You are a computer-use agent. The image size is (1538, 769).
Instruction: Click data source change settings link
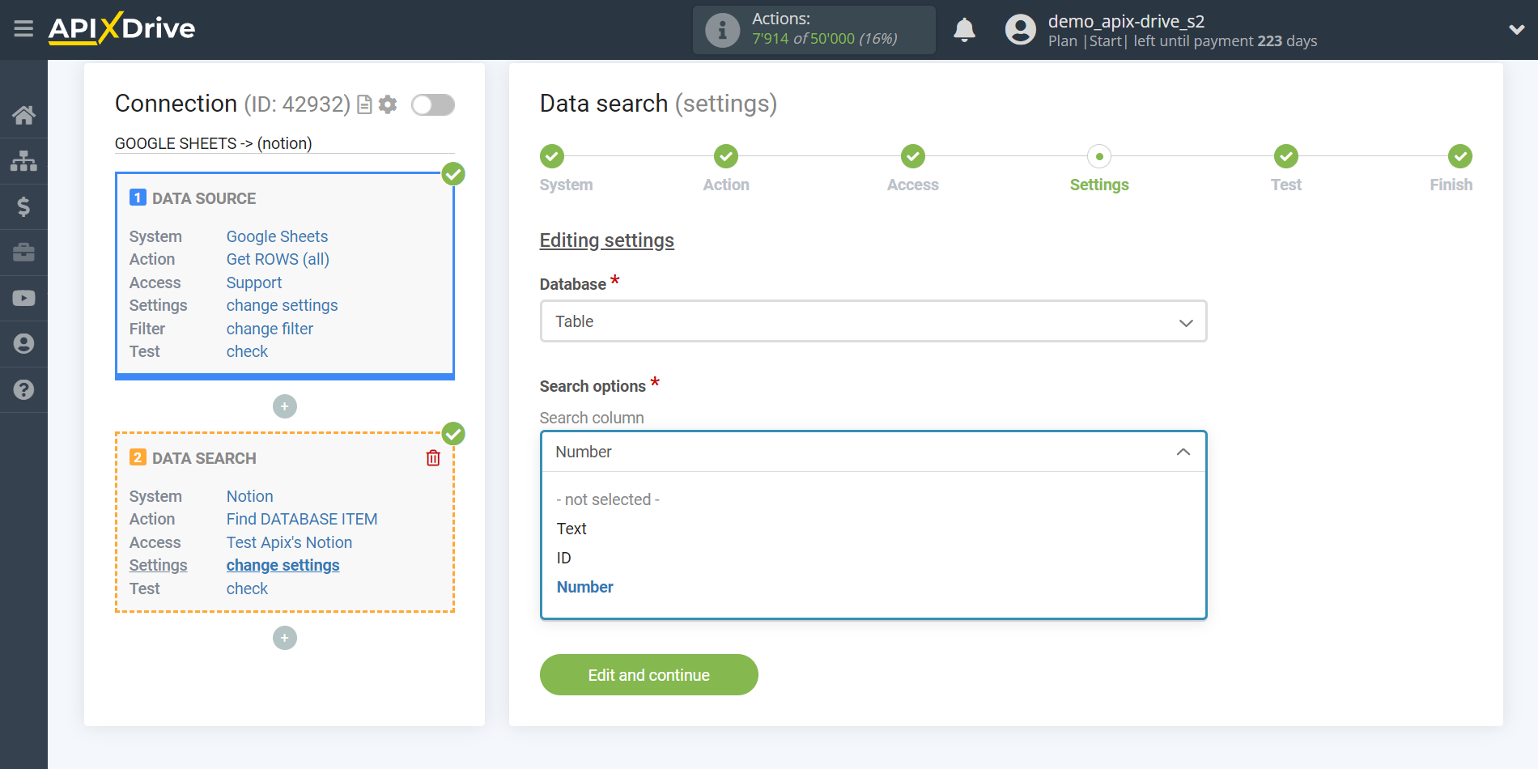[282, 305]
